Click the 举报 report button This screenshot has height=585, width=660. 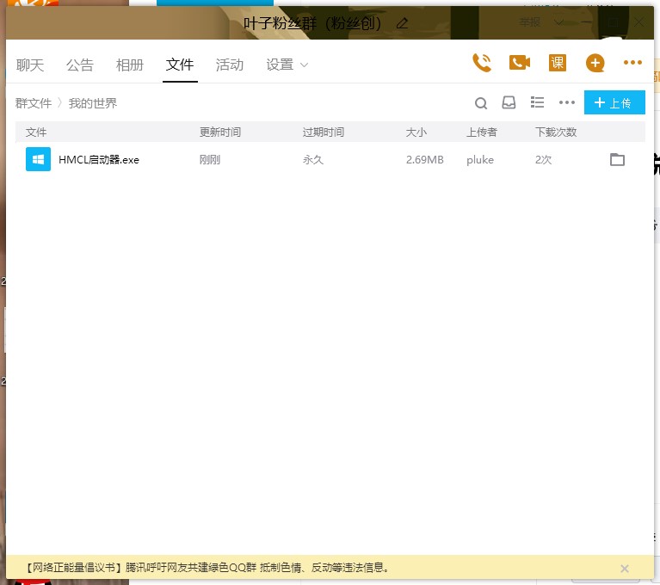(530, 22)
